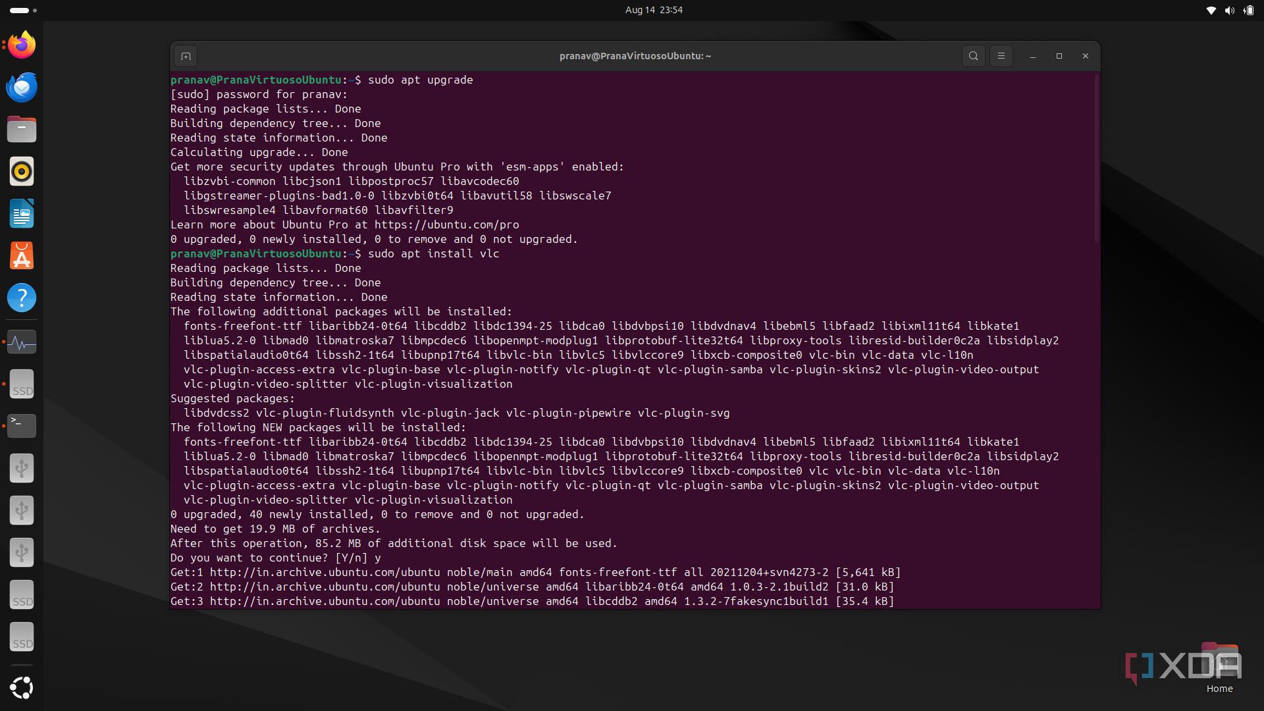Maximize the terminal window
This screenshot has height=711, width=1264.
point(1059,56)
